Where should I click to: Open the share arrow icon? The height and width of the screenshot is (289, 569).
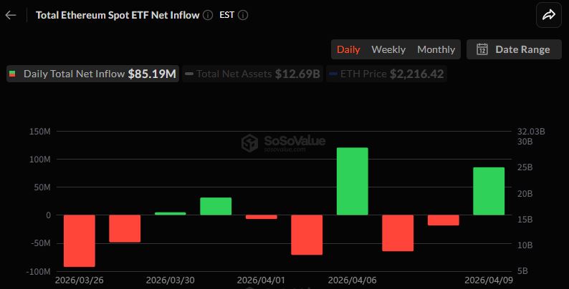click(x=549, y=15)
